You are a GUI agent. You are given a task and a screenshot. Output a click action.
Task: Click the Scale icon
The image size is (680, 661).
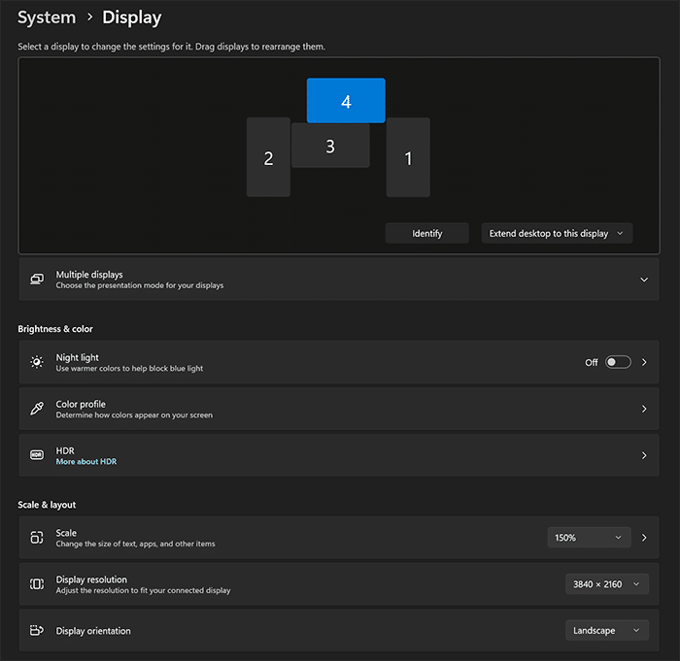[37, 538]
